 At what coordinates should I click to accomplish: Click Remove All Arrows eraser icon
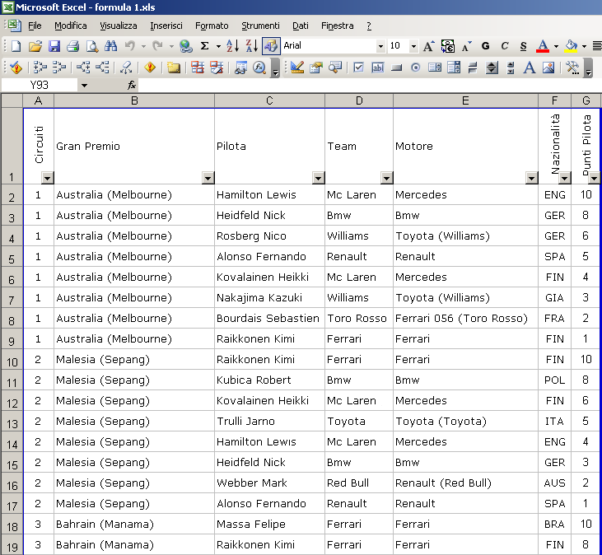[x=126, y=68]
